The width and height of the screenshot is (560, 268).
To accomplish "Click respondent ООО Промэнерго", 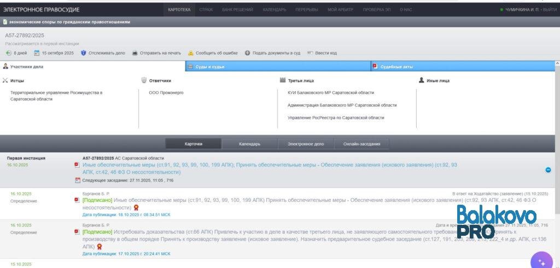I will pyautogui.click(x=166, y=93).
